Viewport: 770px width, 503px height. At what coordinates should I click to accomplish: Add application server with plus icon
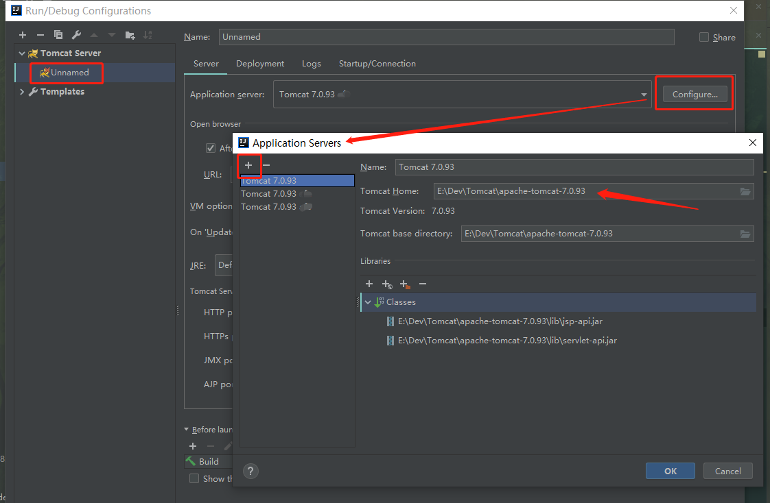tap(248, 165)
